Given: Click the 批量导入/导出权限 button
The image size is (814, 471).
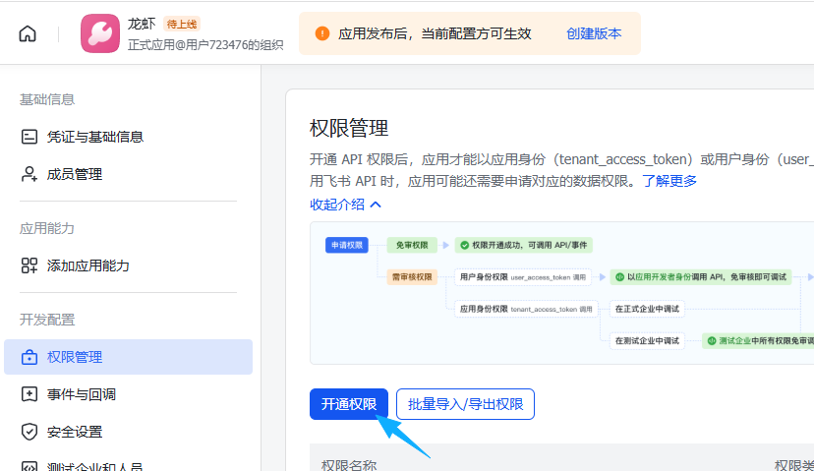Looking at the screenshot, I should click(465, 404).
